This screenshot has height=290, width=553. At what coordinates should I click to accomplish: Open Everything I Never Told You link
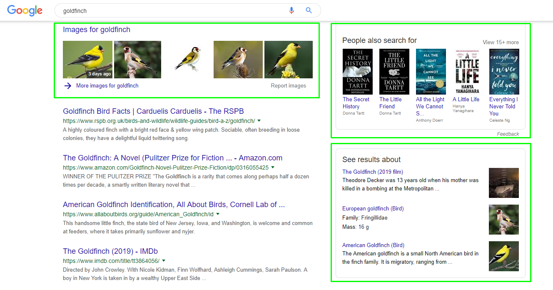click(x=503, y=106)
